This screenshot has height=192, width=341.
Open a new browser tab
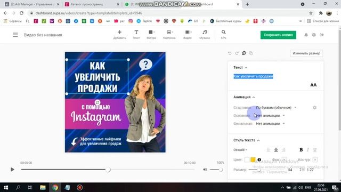point(247,4)
